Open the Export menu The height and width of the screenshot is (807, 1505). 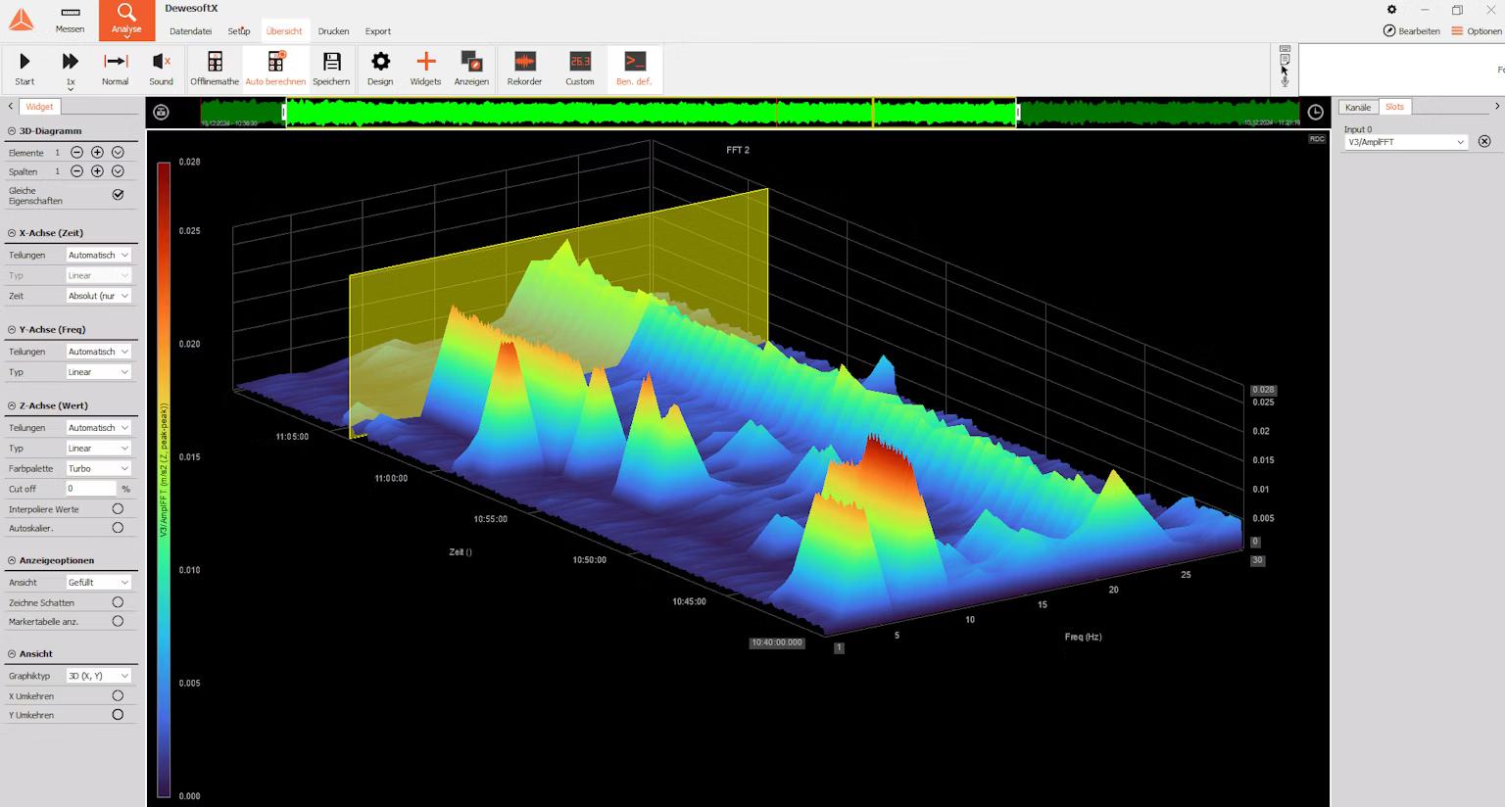click(x=377, y=30)
